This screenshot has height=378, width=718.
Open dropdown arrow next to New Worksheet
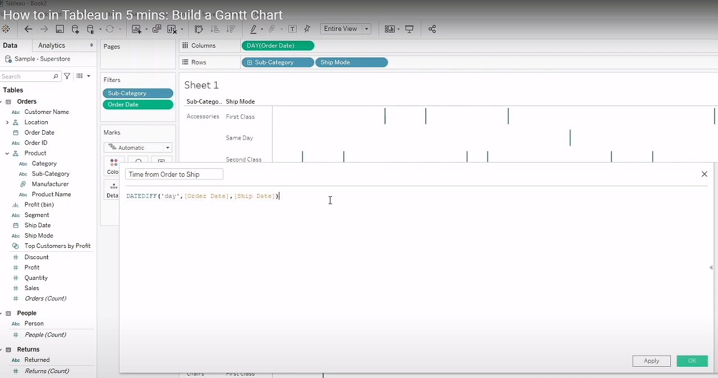pyautogui.click(x=146, y=29)
